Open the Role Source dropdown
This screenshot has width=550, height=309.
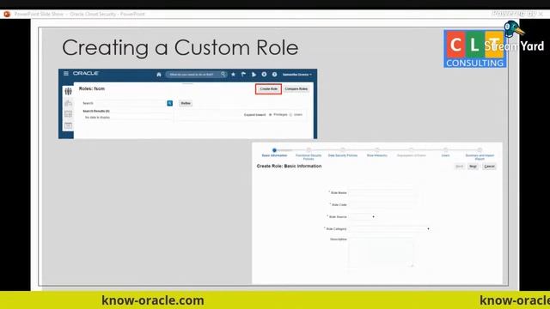362,217
